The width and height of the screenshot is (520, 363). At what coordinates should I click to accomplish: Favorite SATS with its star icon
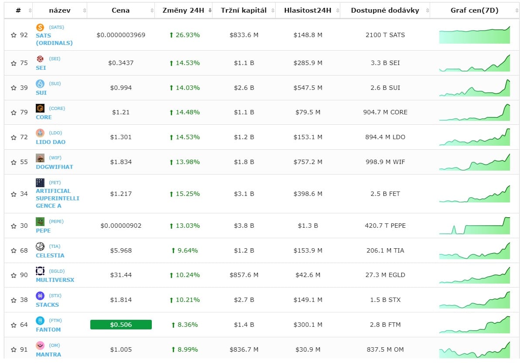(x=14, y=35)
